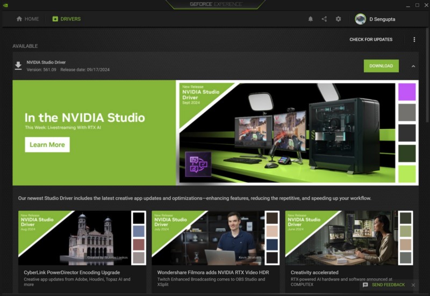Click the download arrow icon beside Studio Driver
This screenshot has height=296, width=430.
pyautogui.click(x=18, y=66)
